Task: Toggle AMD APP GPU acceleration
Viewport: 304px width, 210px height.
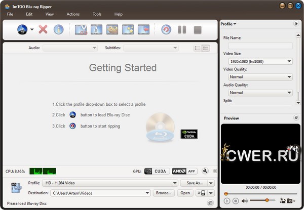Action: pyautogui.click(x=184, y=172)
